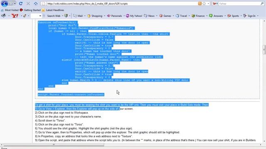Click the horizontal scrollbar right arrow

coord(261,145)
